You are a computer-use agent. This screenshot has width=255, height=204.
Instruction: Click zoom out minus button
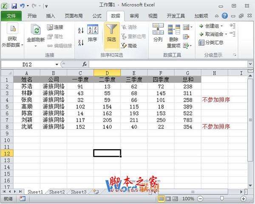(200, 198)
